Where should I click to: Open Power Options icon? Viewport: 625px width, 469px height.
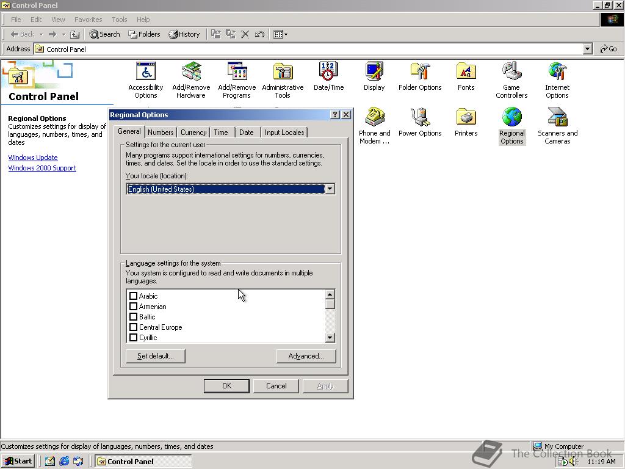click(x=420, y=122)
